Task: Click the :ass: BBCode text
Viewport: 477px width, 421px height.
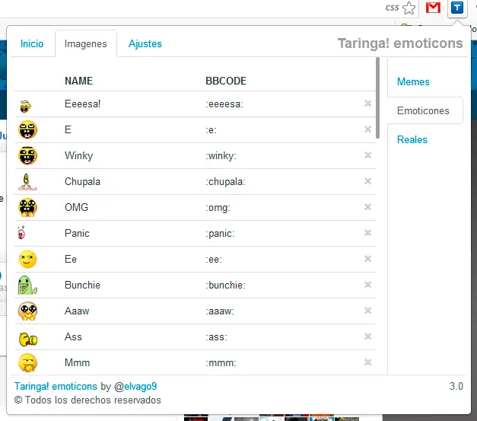Action: [216, 337]
